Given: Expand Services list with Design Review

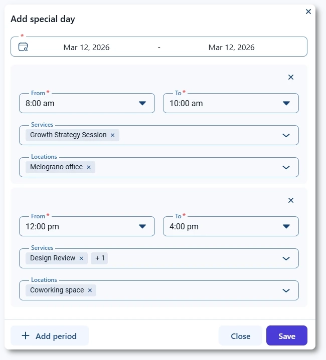Looking at the screenshot, I should click(x=286, y=258).
